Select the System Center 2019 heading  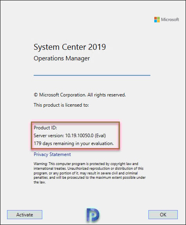tap(70, 47)
